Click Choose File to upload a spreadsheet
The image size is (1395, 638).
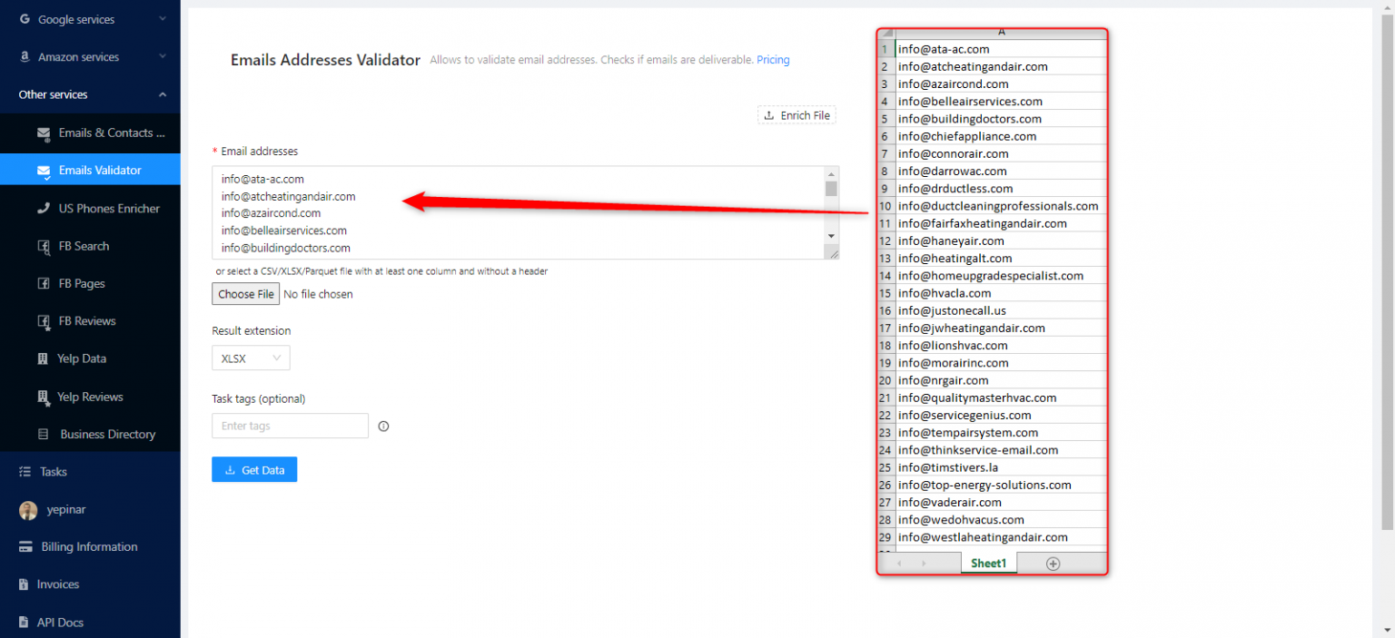(245, 293)
